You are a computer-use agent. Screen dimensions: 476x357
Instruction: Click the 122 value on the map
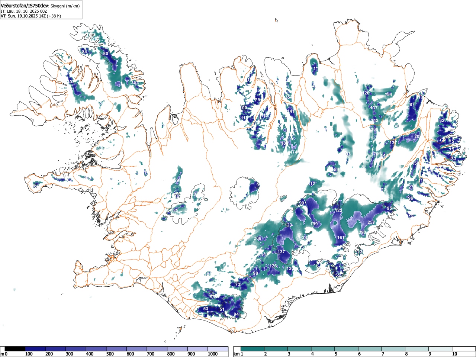[x=338, y=210]
